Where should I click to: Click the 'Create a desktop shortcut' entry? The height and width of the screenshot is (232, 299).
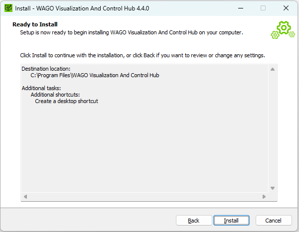[66, 101]
